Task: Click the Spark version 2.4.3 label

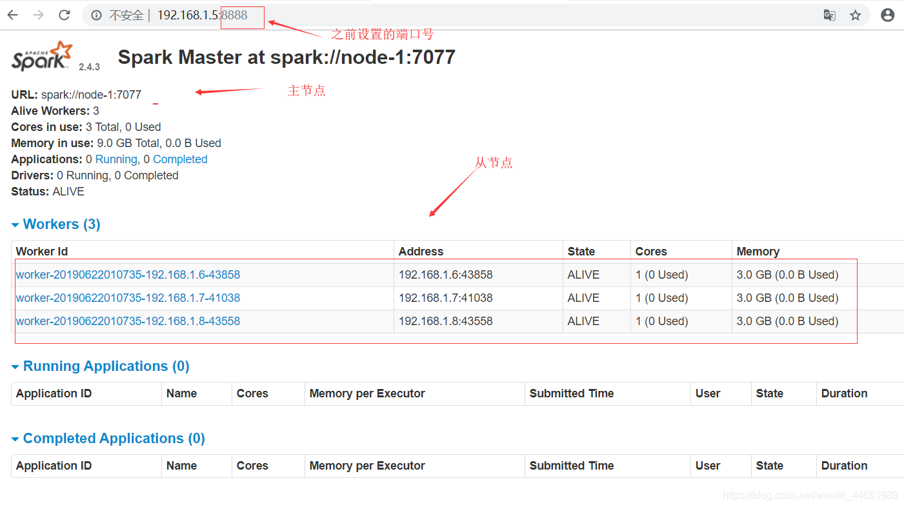Action: tap(89, 67)
